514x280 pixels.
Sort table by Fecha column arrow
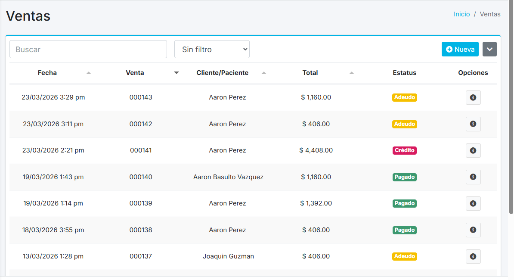pos(89,73)
